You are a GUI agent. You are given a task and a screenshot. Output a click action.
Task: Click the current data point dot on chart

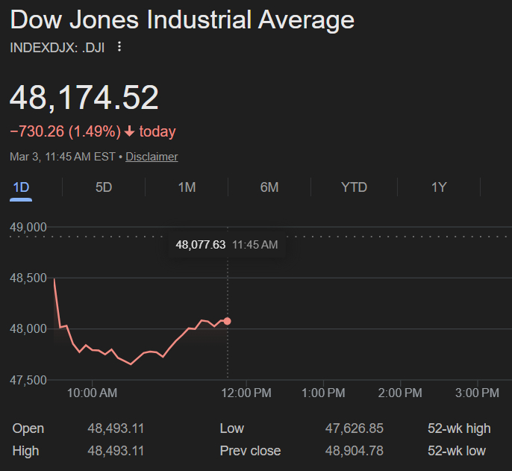click(x=227, y=321)
